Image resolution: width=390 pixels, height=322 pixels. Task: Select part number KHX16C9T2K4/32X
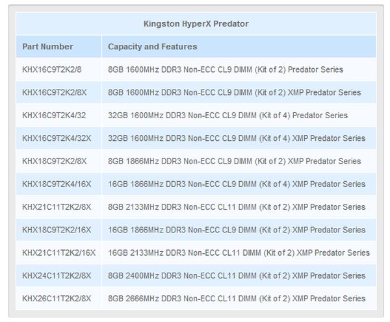(57, 138)
